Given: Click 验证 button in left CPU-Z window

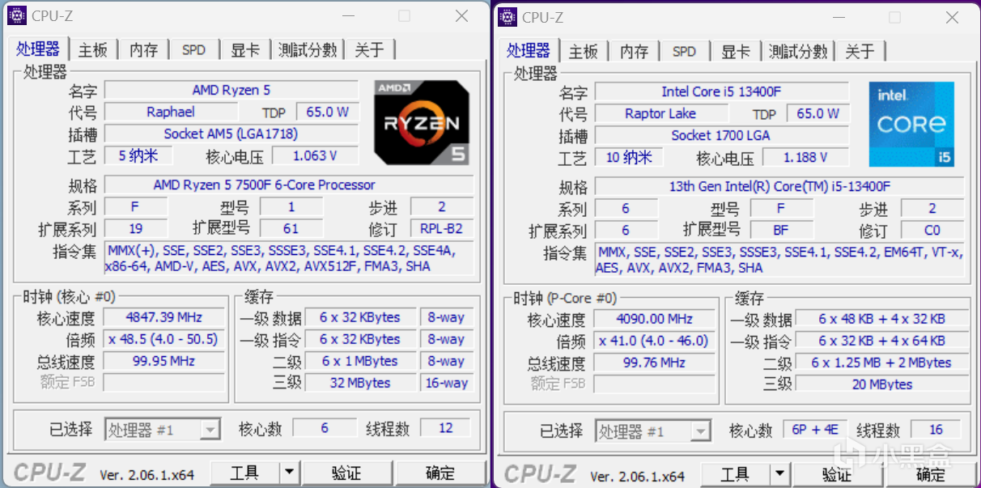Looking at the screenshot, I should point(346,473).
